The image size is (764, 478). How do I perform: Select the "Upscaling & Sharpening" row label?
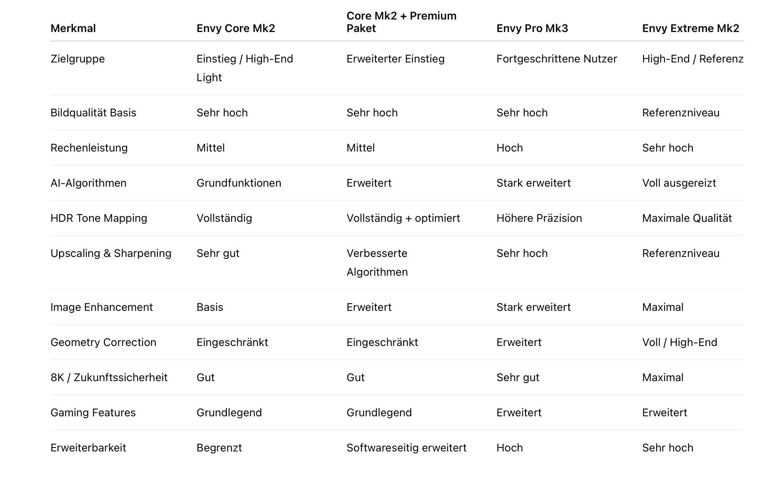111,253
